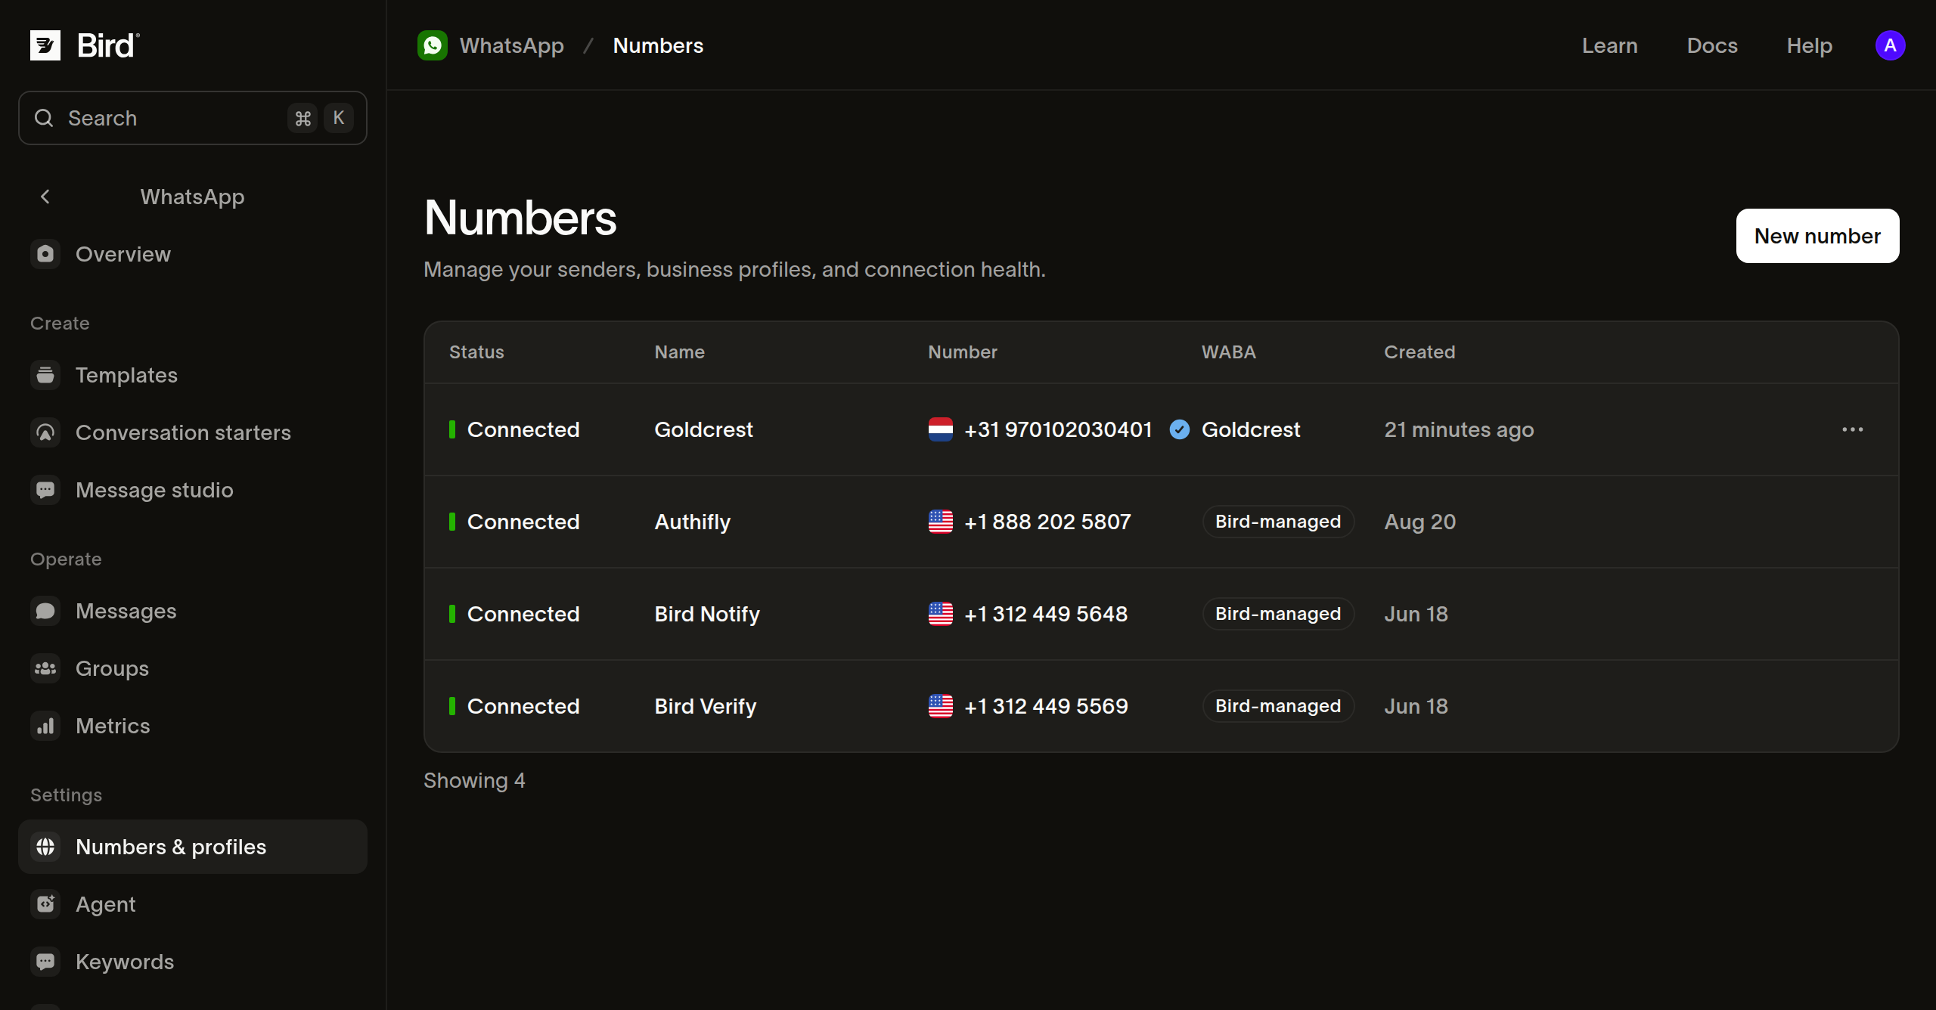This screenshot has height=1010, width=1936.
Task: Open the Groups section
Action: (193, 668)
